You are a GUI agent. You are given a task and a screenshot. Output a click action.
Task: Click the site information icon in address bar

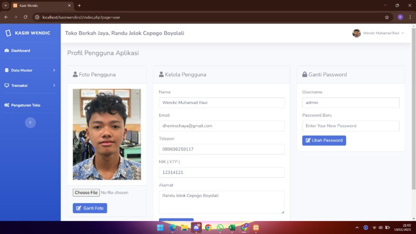pyautogui.click(x=37, y=17)
